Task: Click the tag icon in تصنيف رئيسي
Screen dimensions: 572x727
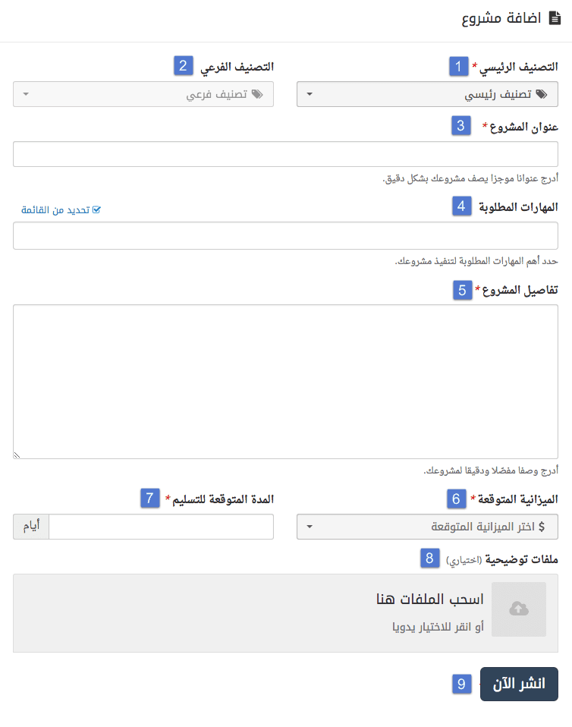Action: pos(541,95)
